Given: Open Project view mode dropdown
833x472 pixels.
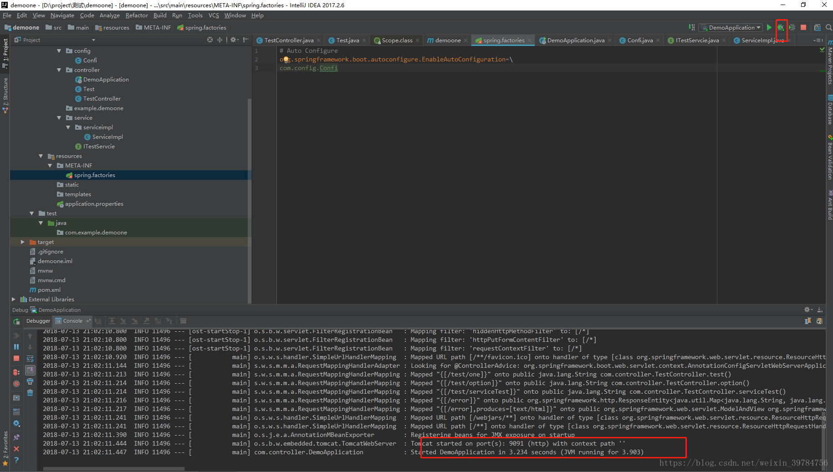Looking at the screenshot, I should click(x=93, y=40).
